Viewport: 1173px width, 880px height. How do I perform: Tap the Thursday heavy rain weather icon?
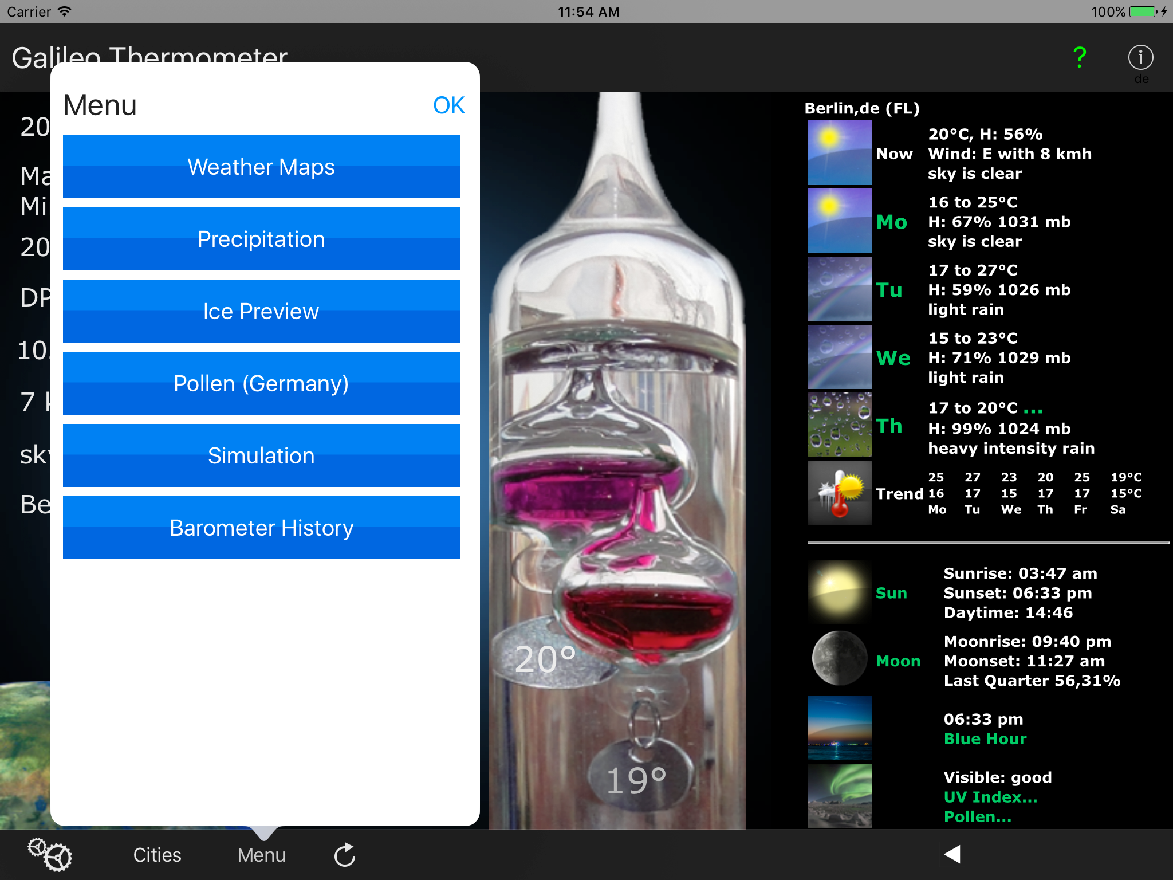pos(839,425)
